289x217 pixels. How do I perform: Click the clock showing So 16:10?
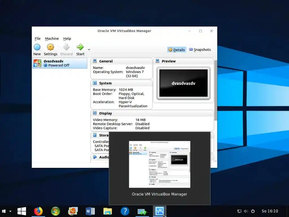270,211
